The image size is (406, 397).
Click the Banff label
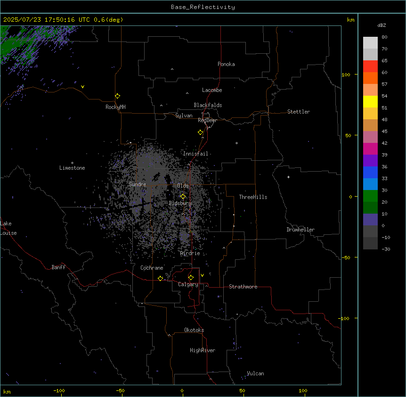tap(58, 267)
